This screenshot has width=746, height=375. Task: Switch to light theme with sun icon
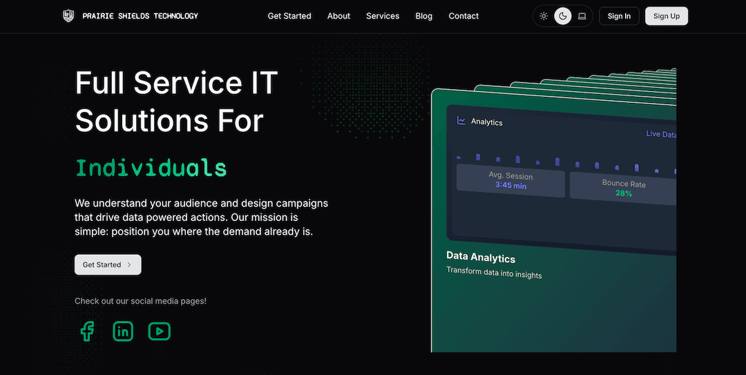(544, 16)
